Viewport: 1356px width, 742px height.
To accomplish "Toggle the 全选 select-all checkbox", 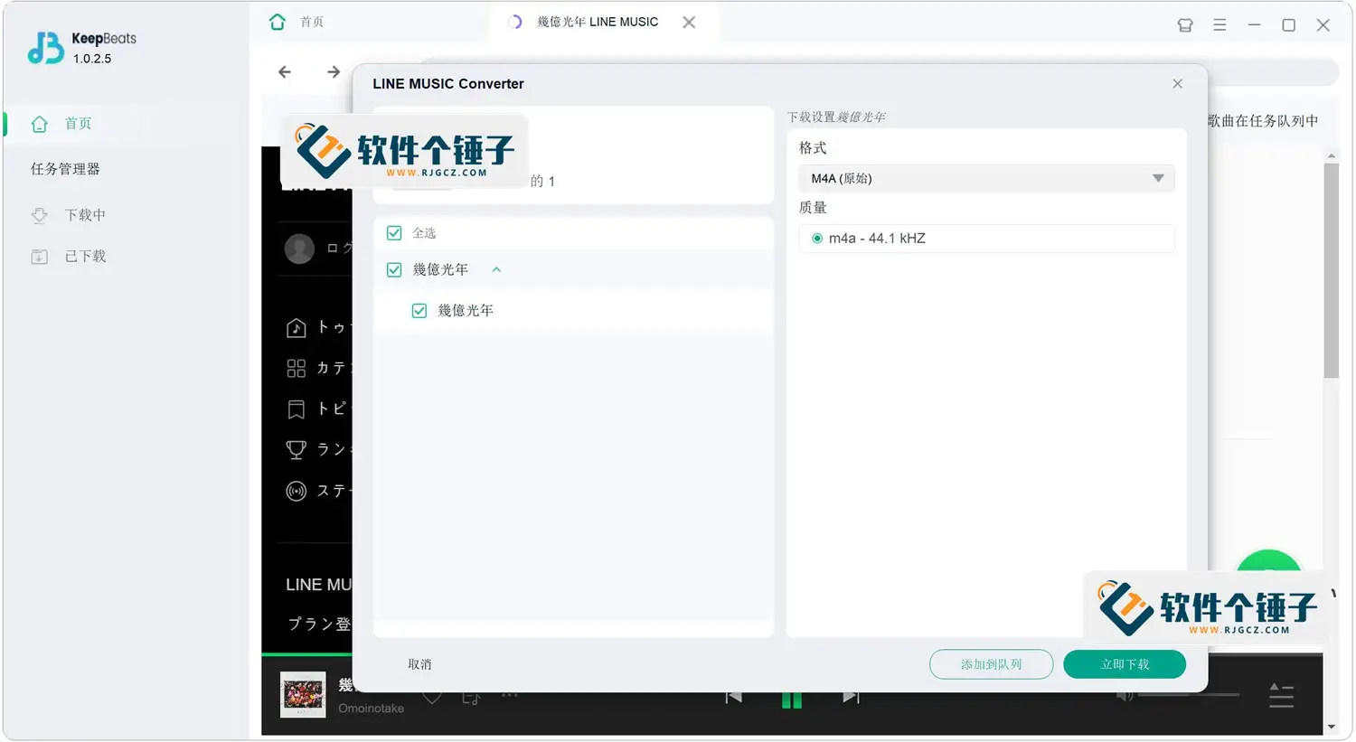I will click(394, 232).
